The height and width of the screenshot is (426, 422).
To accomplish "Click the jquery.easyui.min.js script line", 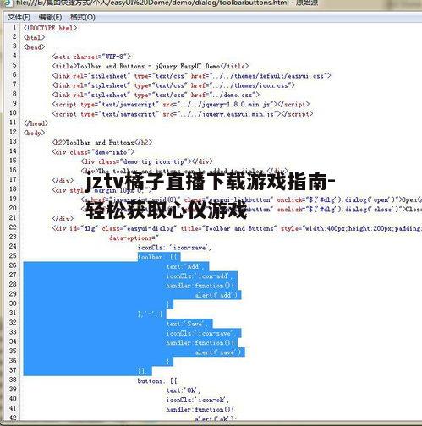I will click(x=183, y=114).
